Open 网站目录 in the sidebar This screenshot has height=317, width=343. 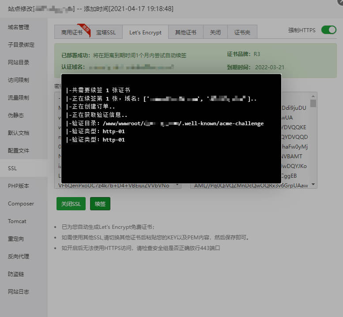[x=19, y=62]
